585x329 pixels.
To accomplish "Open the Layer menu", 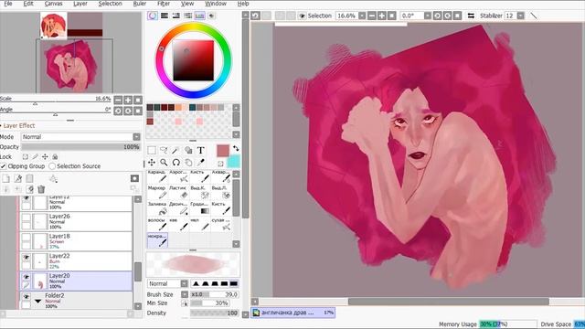I will click(80, 4).
